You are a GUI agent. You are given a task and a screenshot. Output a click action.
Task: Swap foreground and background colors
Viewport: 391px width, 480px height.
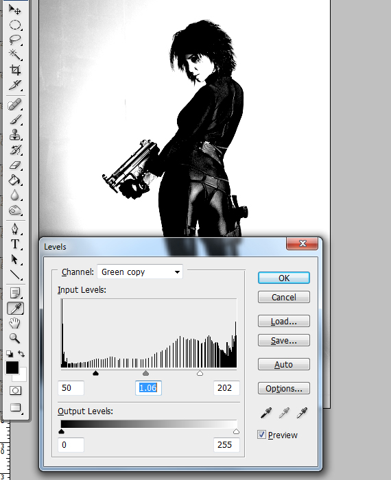pyautogui.click(x=21, y=354)
